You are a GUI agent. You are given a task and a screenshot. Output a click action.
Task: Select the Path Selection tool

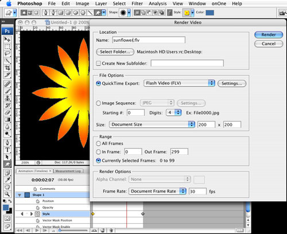click(x=7, y=157)
